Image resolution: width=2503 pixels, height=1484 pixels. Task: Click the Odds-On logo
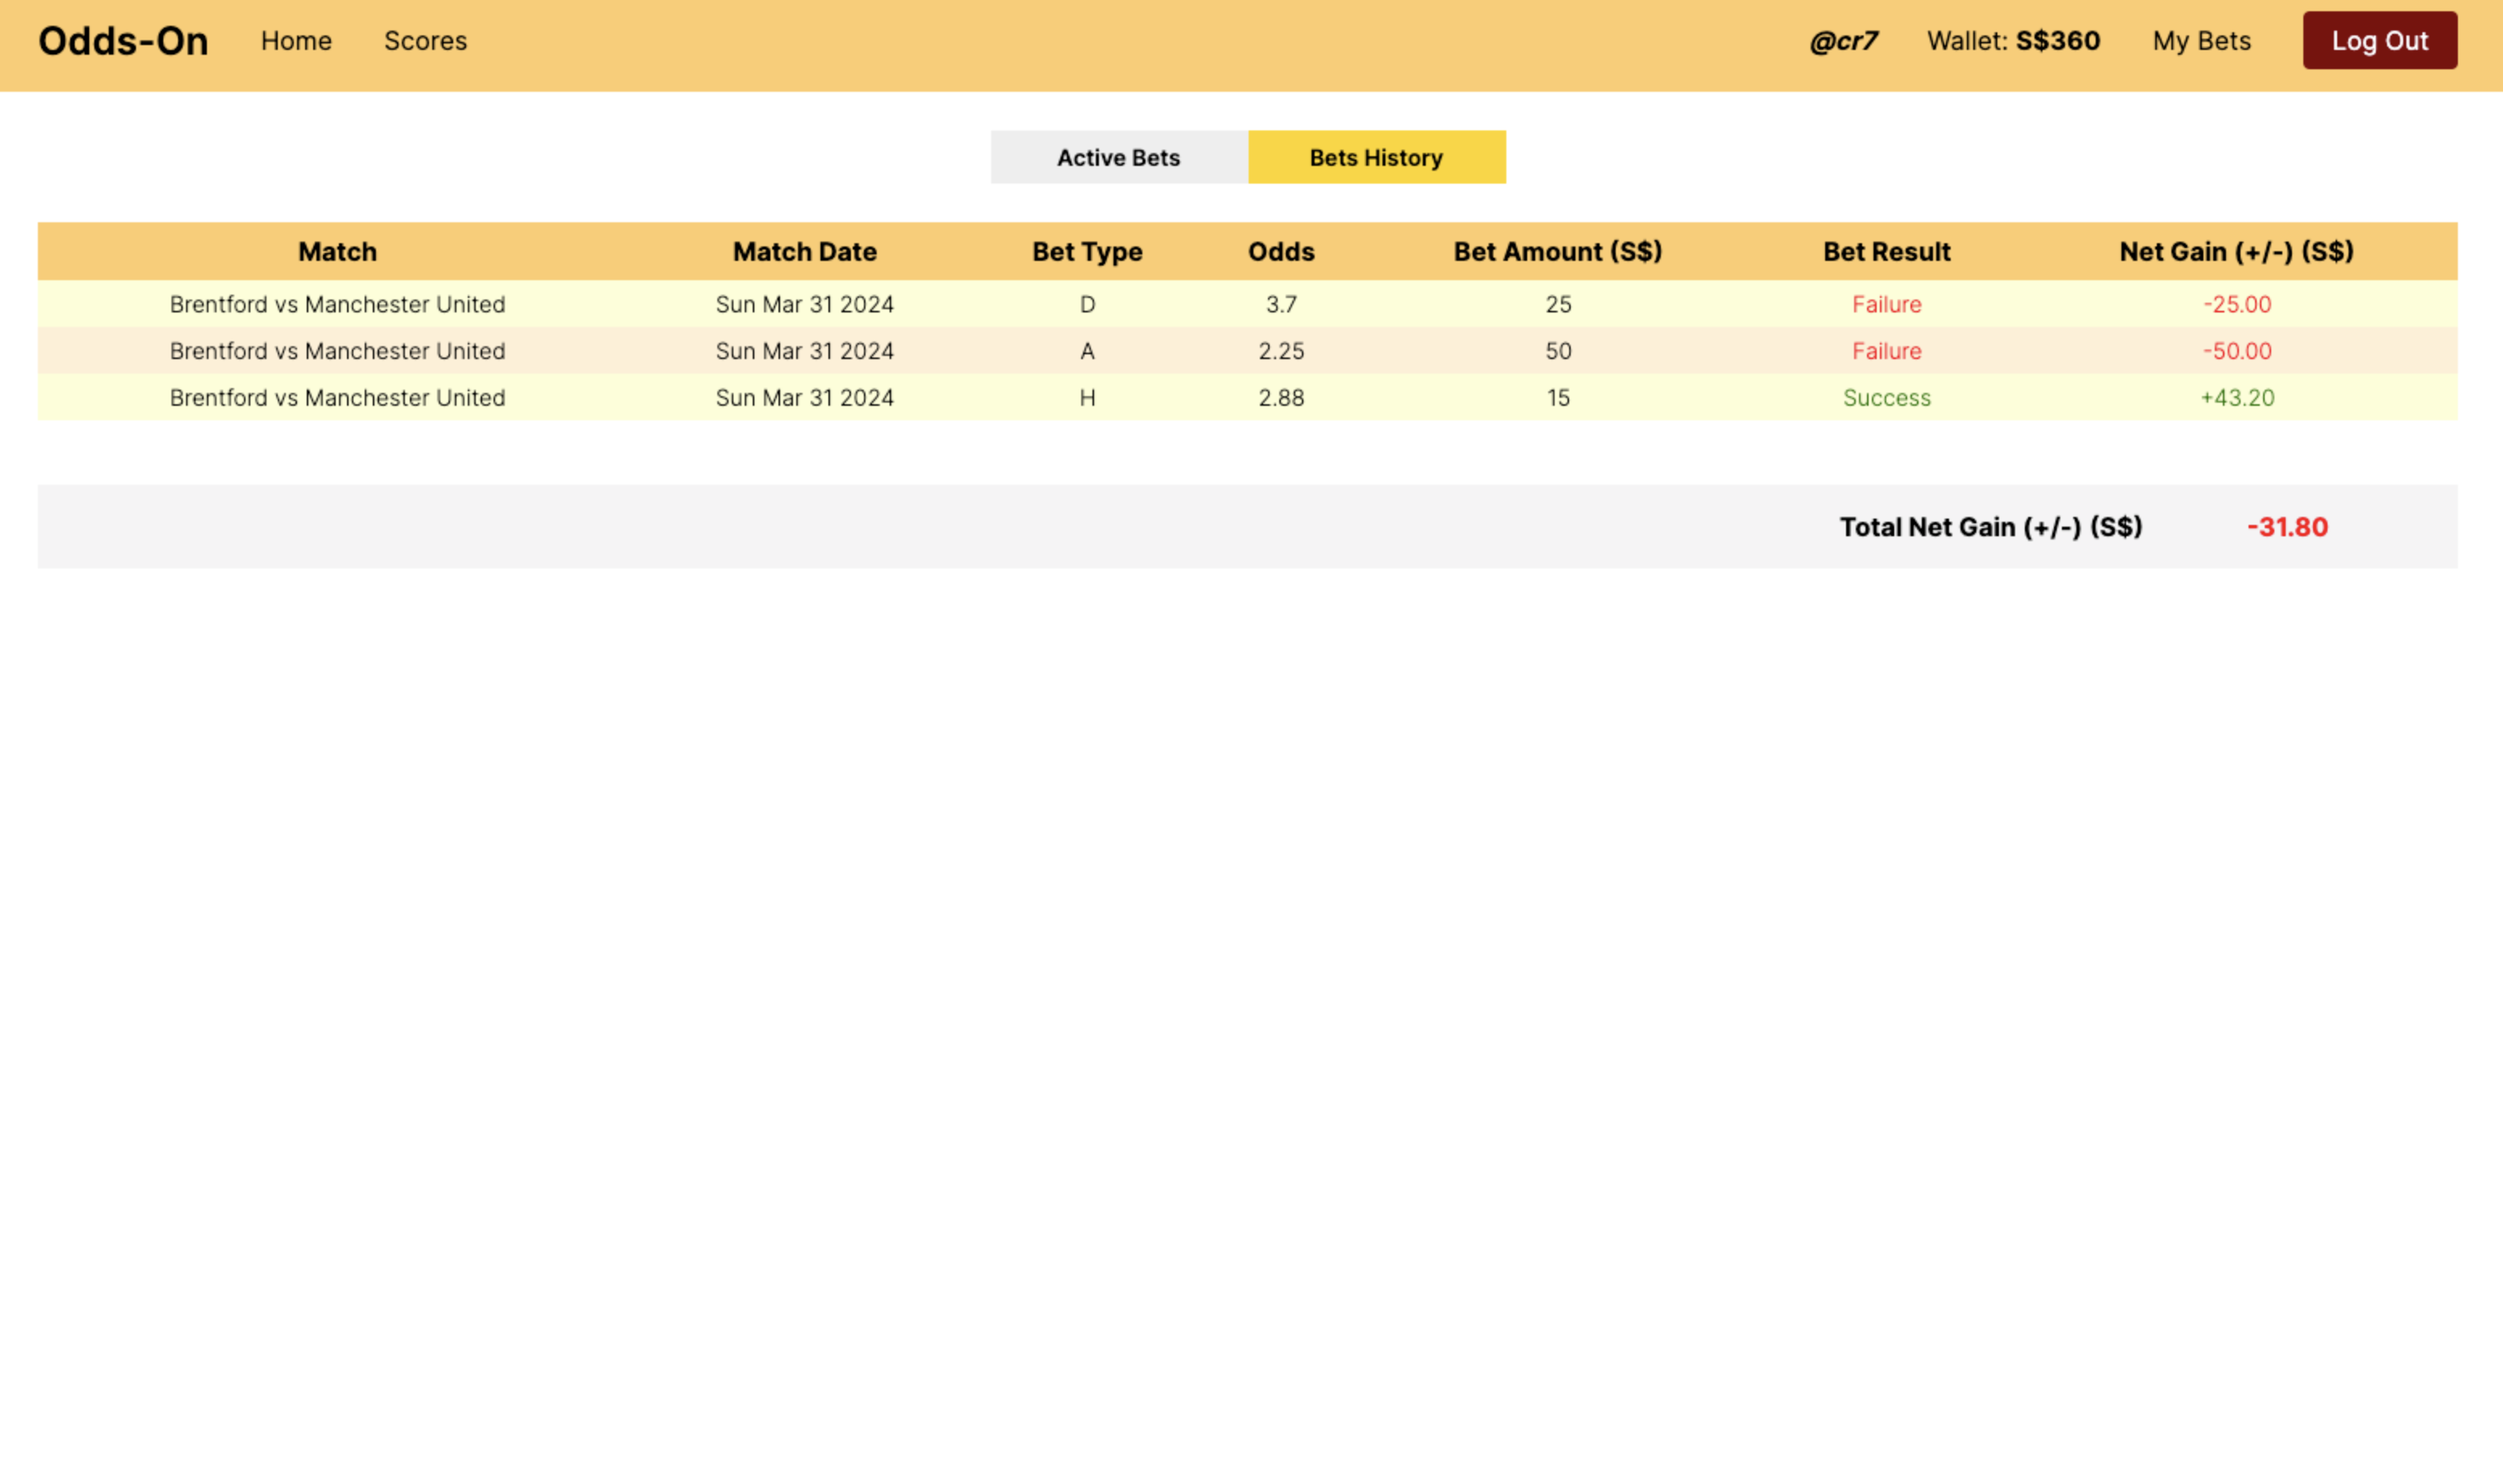point(123,41)
